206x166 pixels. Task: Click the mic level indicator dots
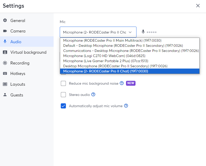[x=151, y=32]
